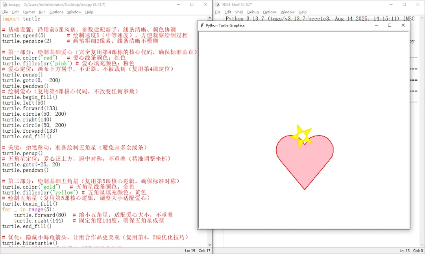Close the test.py editor window

pyautogui.click(x=205, y=4)
